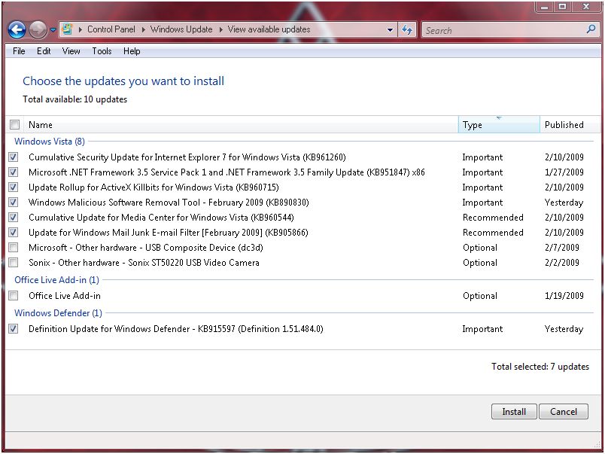Screen dimensions: 605x454
Task: Click 2/7/2009 published date
Action: point(562,248)
